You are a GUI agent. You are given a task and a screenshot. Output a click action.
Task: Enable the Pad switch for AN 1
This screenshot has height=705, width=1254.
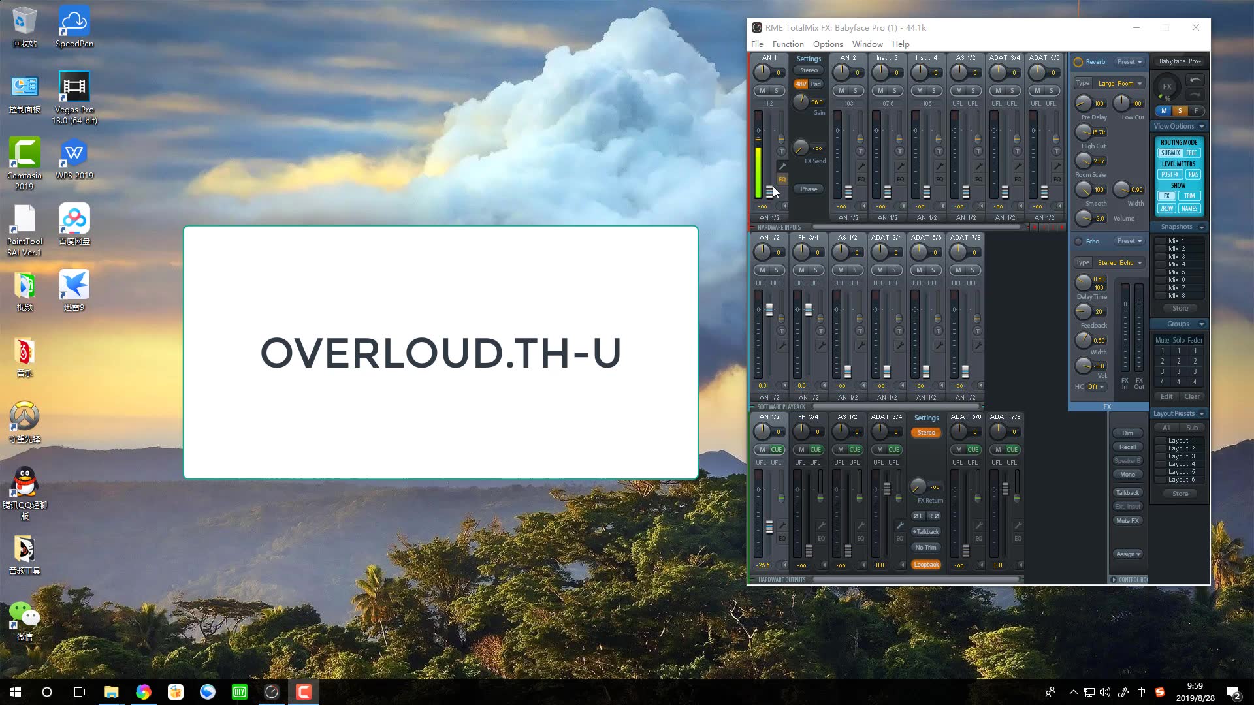click(816, 84)
